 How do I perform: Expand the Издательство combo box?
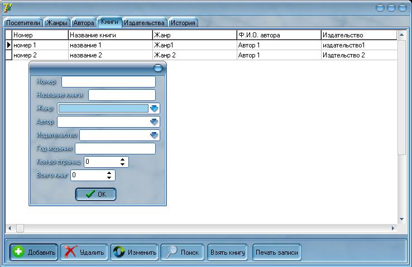155,135
